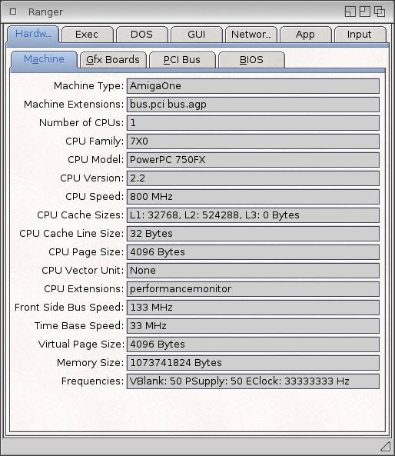Select the App tab

306,35
